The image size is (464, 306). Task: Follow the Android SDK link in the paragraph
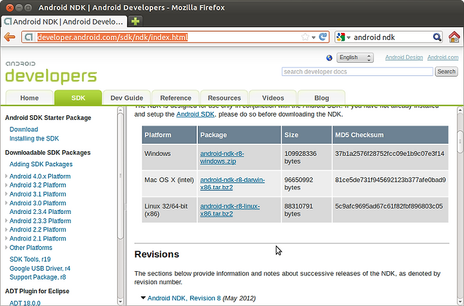pyautogui.click(x=195, y=114)
